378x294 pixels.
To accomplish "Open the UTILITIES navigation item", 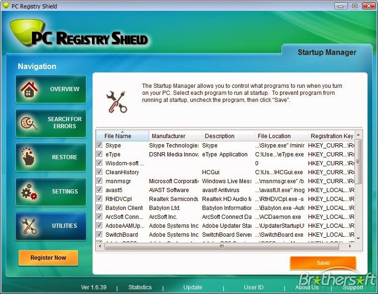I will pos(51,226).
